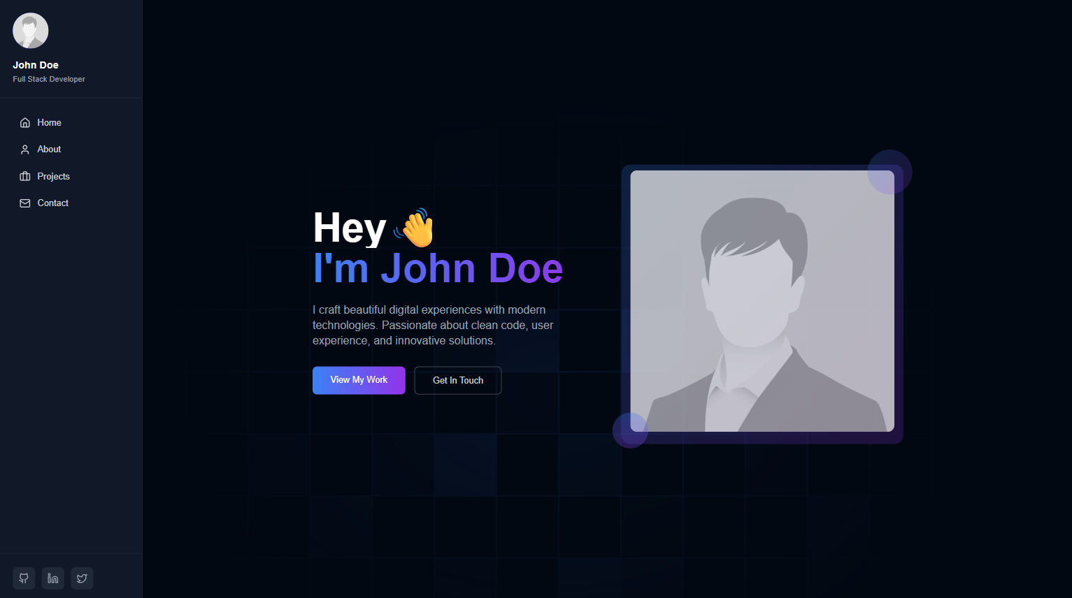Viewport: 1072px width, 598px height.
Task: Click the Contact envelope icon
Action: 24,203
